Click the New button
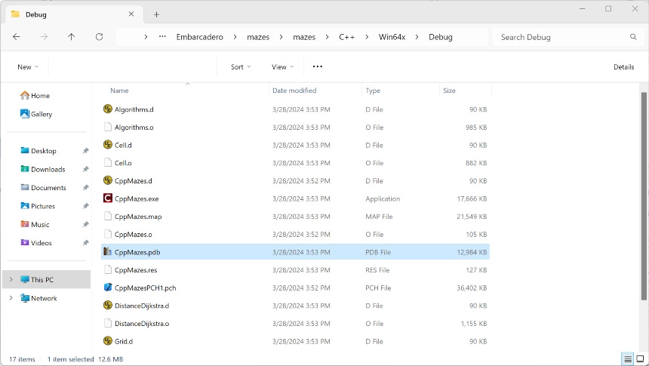Viewport: 649px width, 366px height. pos(28,66)
